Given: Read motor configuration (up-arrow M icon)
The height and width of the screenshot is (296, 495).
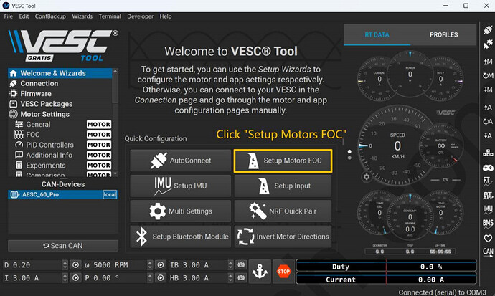Looking at the screenshot, I should coord(488,62).
